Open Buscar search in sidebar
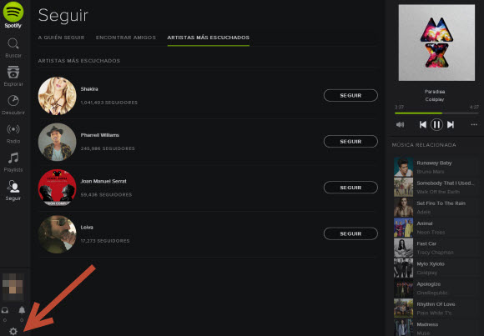484x336 pixels. tap(13, 48)
